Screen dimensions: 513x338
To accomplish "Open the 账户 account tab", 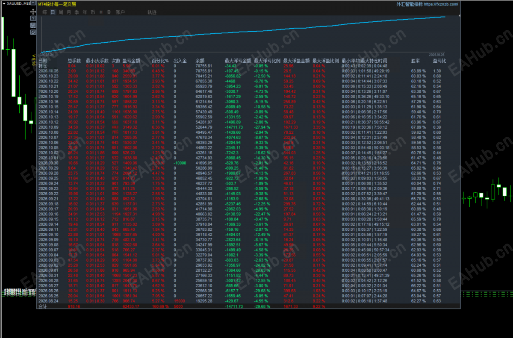I will (120, 12).
